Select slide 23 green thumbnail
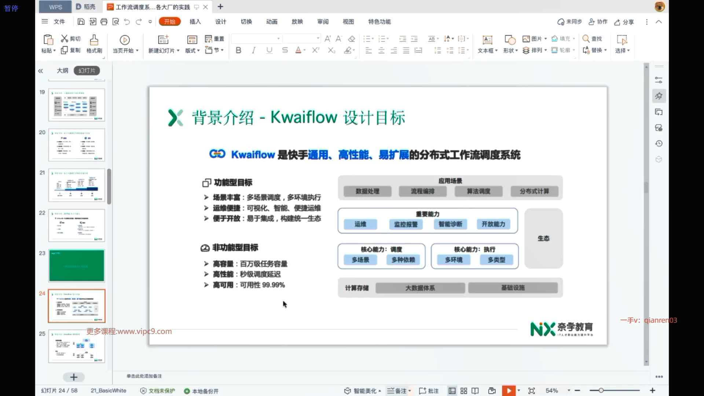This screenshot has height=396, width=704. click(x=77, y=265)
